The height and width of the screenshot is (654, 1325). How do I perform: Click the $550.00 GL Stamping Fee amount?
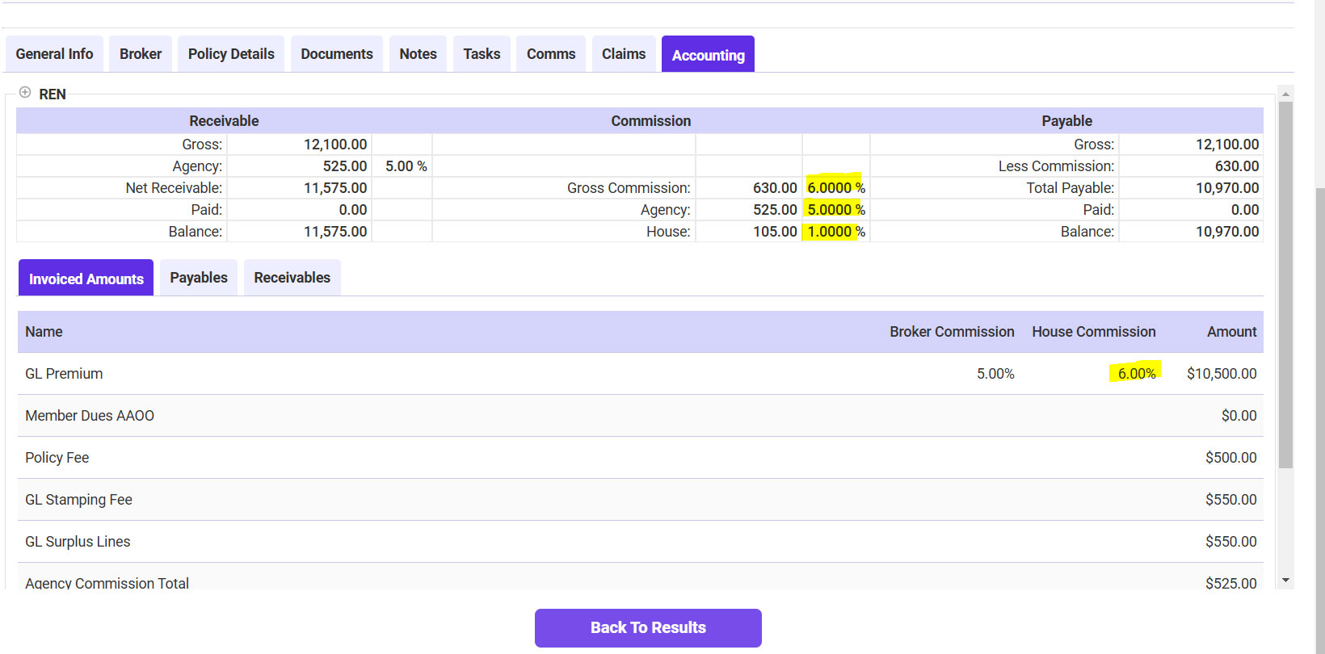(x=1230, y=500)
